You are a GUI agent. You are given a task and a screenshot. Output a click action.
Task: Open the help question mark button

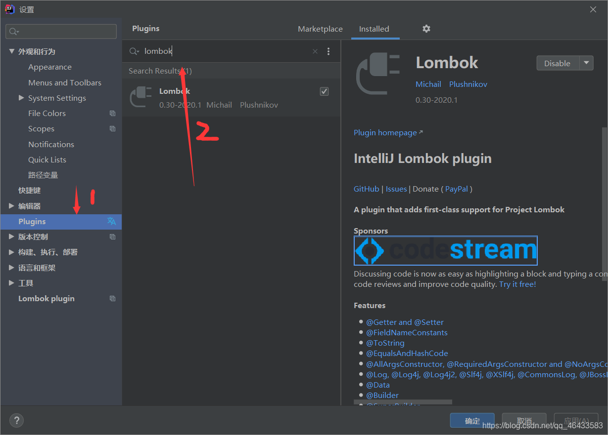(16, 421)
